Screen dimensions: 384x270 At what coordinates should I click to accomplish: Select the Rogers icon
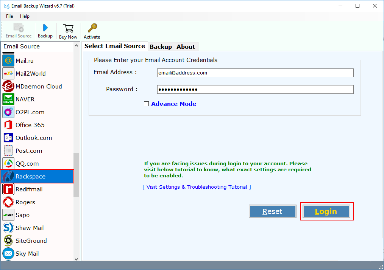(x=8, y=202)
